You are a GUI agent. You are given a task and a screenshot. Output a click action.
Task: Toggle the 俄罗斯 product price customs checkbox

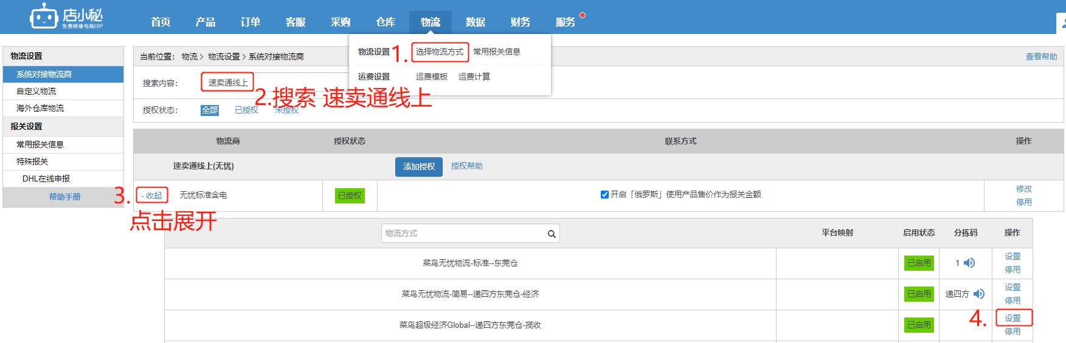point(604,195)
